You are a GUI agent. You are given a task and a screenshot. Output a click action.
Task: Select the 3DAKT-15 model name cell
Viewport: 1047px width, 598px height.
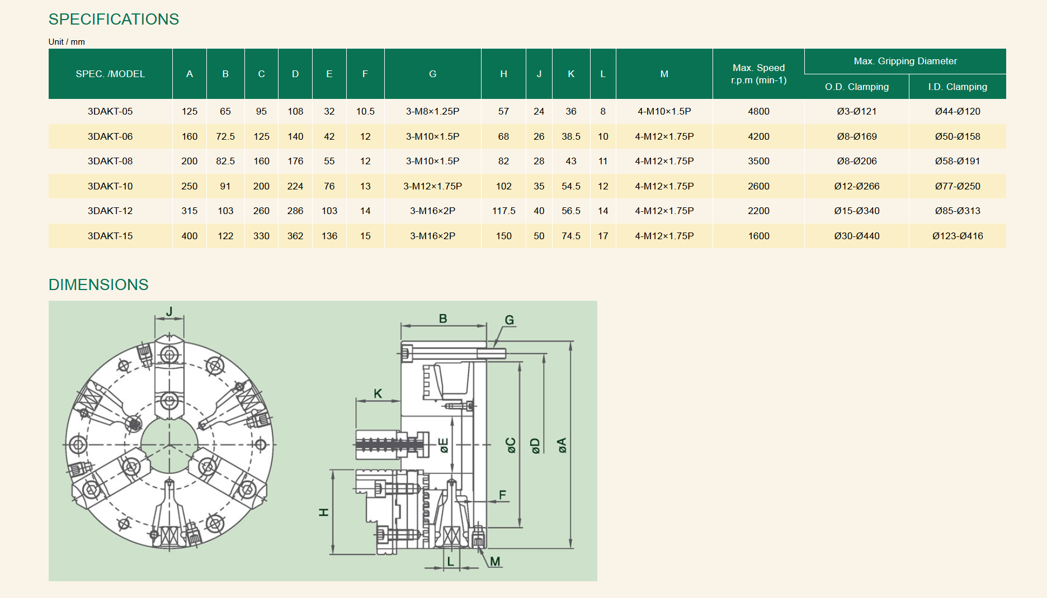tap(110, 236)
